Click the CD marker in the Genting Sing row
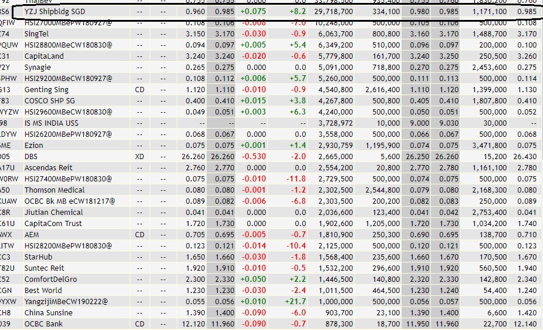This screenshot has height=330, width=543. click(140, 90)
